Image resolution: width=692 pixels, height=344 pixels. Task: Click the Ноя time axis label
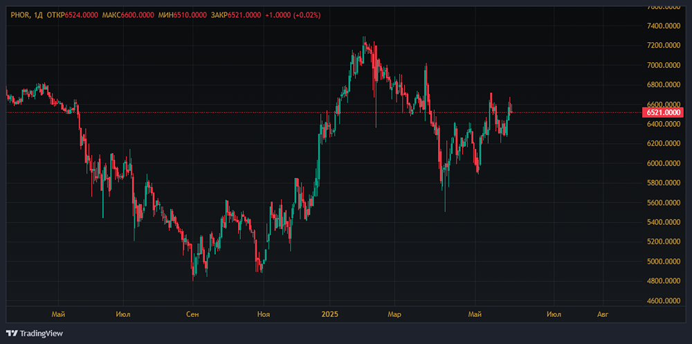(x=264, y=314)
